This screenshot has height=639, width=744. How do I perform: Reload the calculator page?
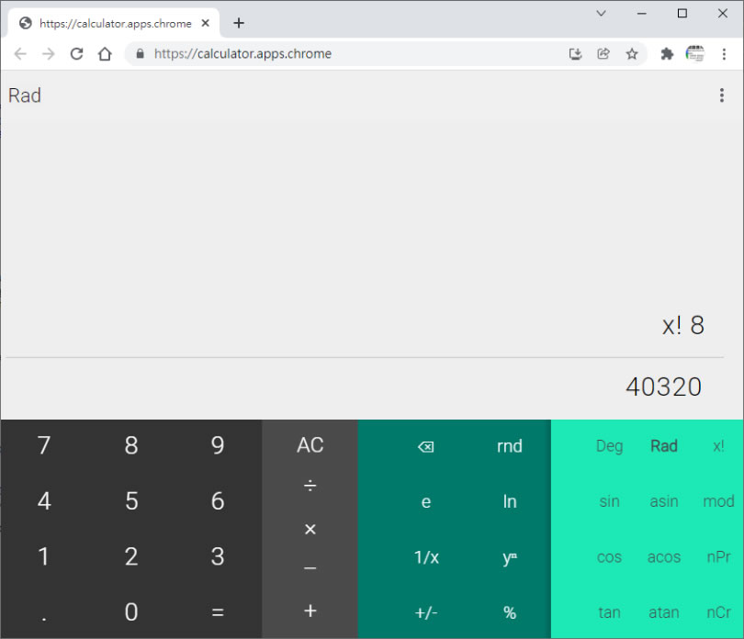[77, 54]
